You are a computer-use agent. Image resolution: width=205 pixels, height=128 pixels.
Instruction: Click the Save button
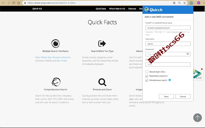coord(166,97)
